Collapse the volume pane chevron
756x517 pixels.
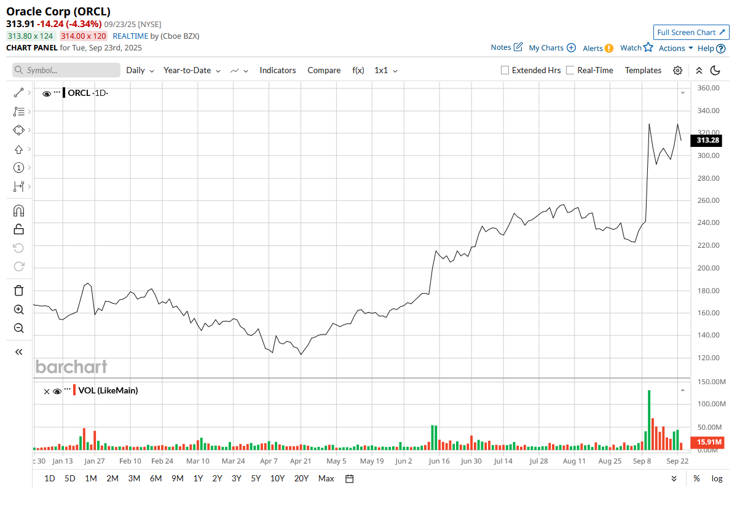pyautogui.click(x=682, y=390)
